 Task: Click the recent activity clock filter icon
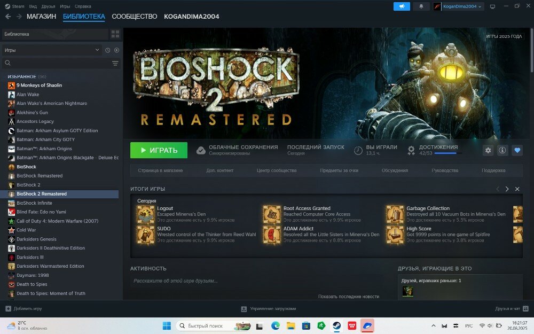tap(108, 50)
